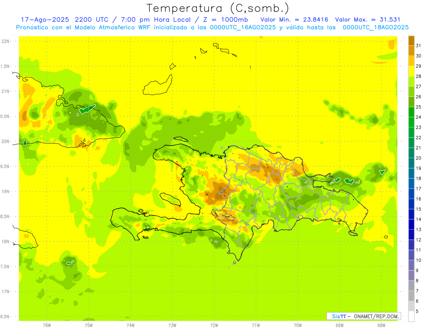
Task: Pick the teal swatch between 19 and 20
Action: [411, 163]
